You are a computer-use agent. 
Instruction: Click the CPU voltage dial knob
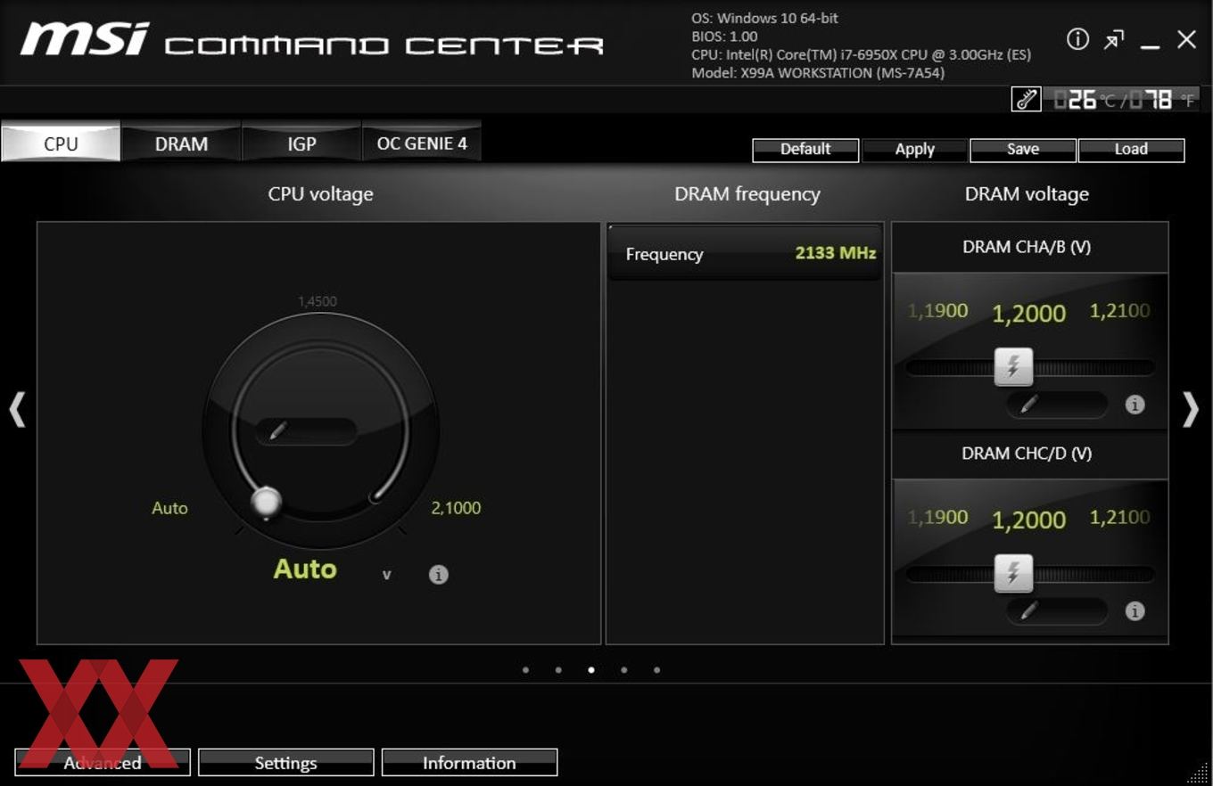coord(265,502)
